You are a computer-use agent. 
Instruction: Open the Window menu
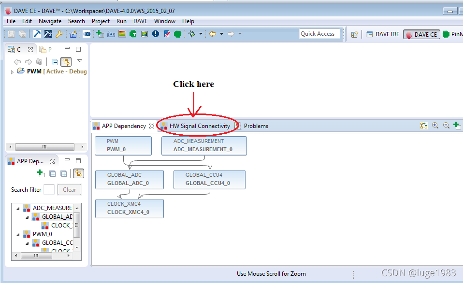coord(165,21)
